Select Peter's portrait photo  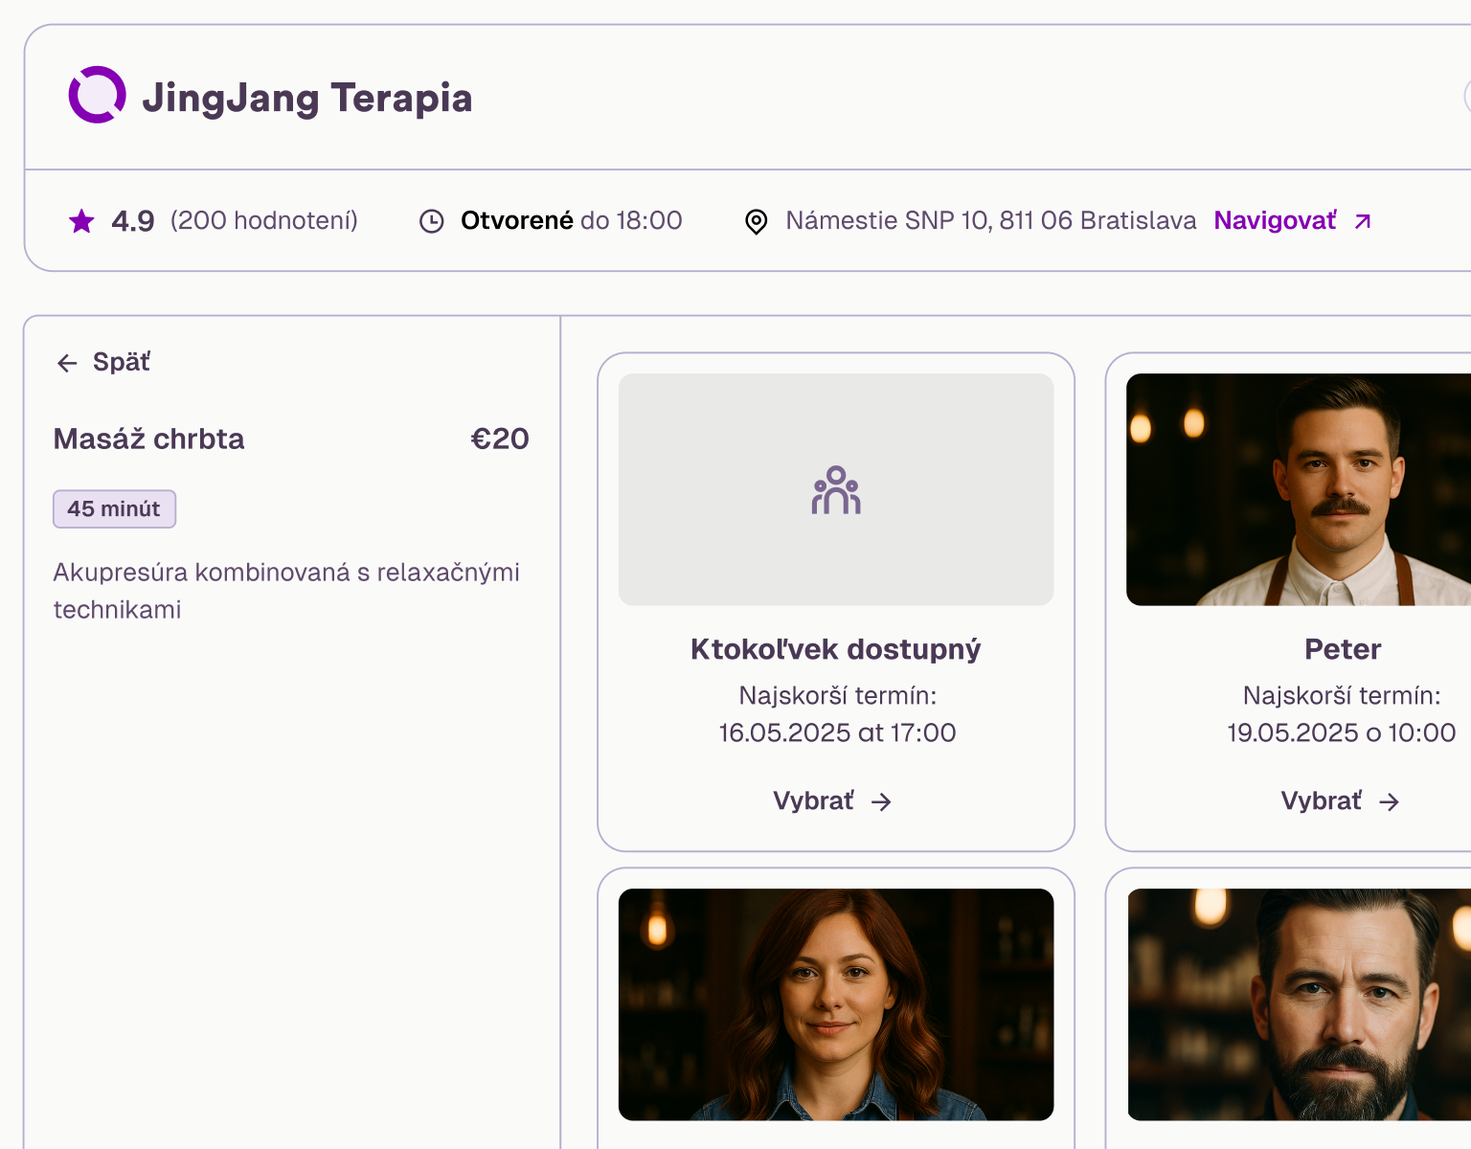[x=1299, y=489]
